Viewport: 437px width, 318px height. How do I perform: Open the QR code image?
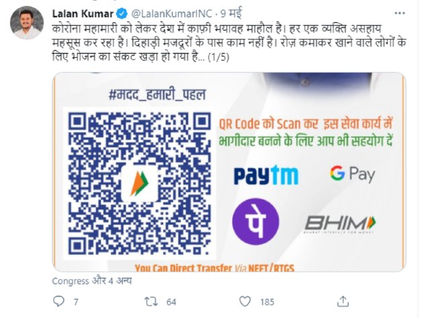[140, 184]
